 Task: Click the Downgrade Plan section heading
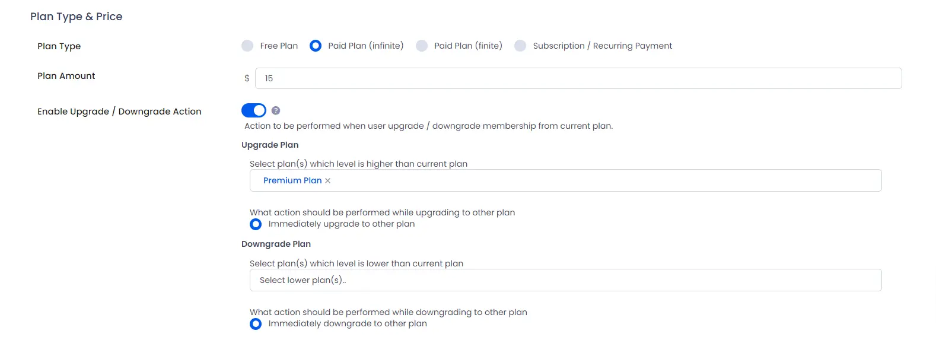[x=276, y=244]
